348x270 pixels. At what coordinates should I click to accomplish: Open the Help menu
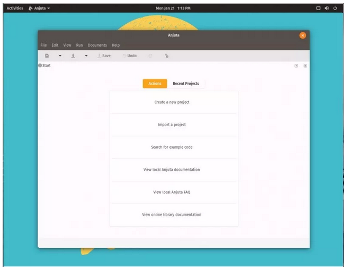tap(115, 45)
